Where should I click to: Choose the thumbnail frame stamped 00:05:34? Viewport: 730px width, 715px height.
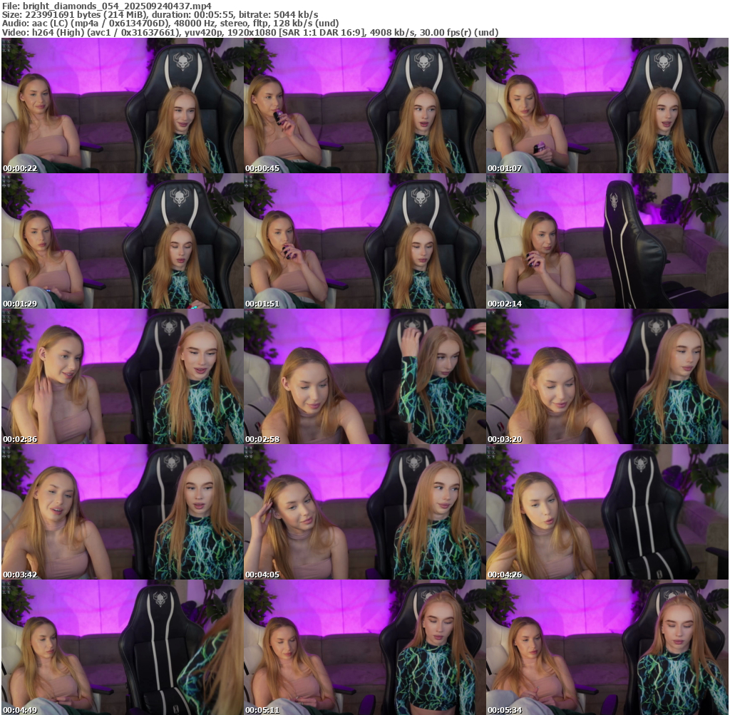[607, 647]
